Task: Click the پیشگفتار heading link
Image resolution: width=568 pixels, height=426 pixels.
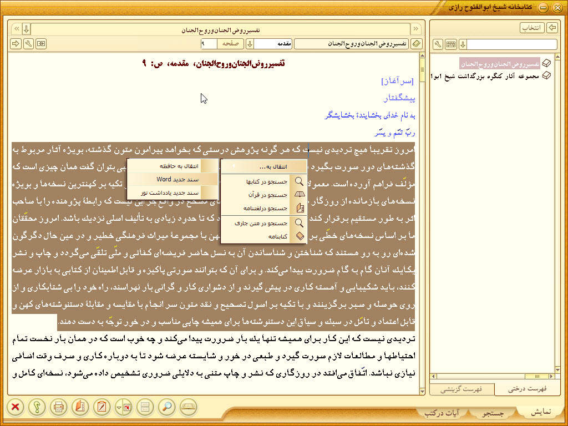Action: pyautogui.click(x=399, y=98)
